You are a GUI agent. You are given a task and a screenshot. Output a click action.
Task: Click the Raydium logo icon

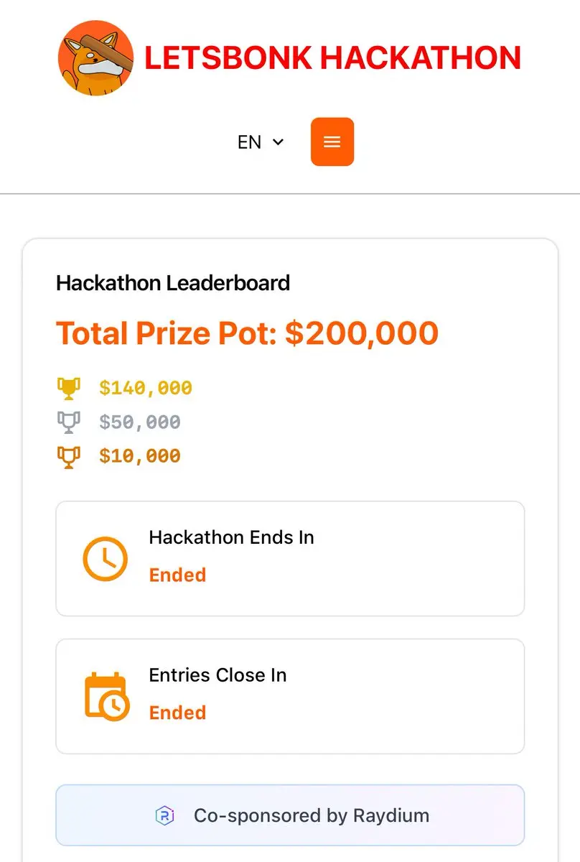click(164, 815)
